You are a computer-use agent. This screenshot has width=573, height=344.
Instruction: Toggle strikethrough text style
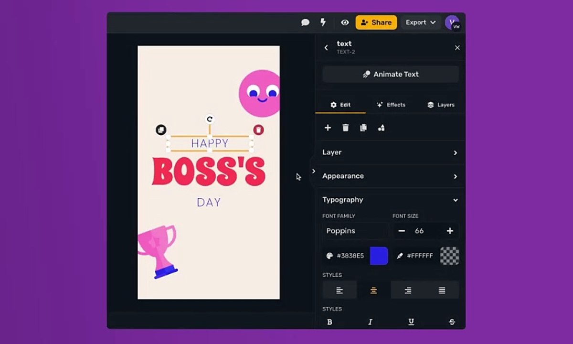pyautogui.click(x=452, y=322)
